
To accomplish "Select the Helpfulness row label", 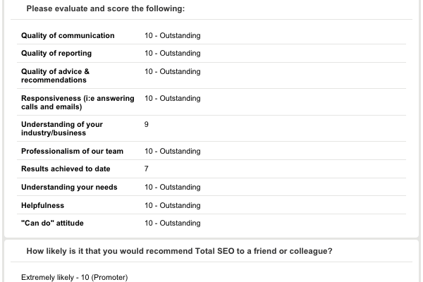I will click(42, 205).
